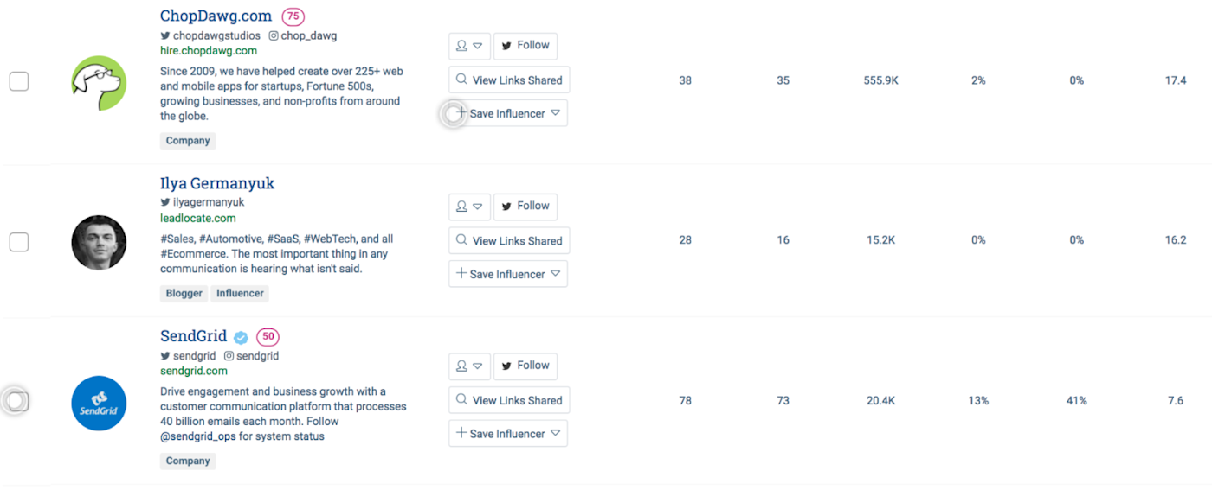This screenshot has width=1212, height=490.
Task: Open person dropdown for Ilya Germanyuk
Action: [x=469, y=207]
